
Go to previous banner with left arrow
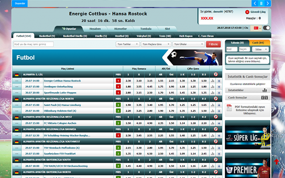click(254, 3)
